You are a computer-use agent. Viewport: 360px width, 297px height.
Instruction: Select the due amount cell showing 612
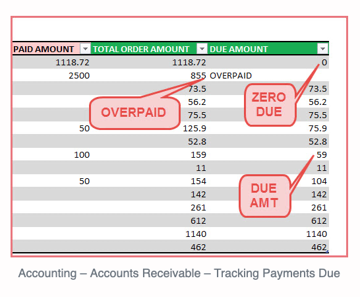tap(268, 220)
